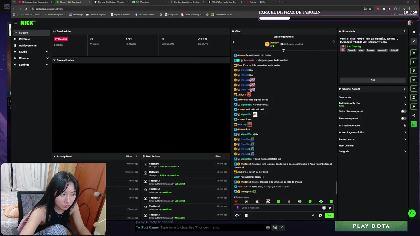Screen dimensions: 420x236
Task: Open Channel Actions panel options menu
Action: coord(404,89)
